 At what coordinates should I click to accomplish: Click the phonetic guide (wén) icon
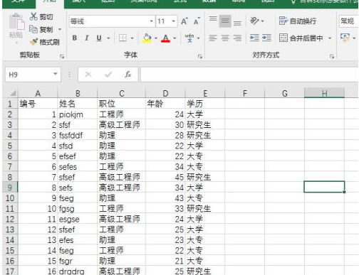[189, 38]
